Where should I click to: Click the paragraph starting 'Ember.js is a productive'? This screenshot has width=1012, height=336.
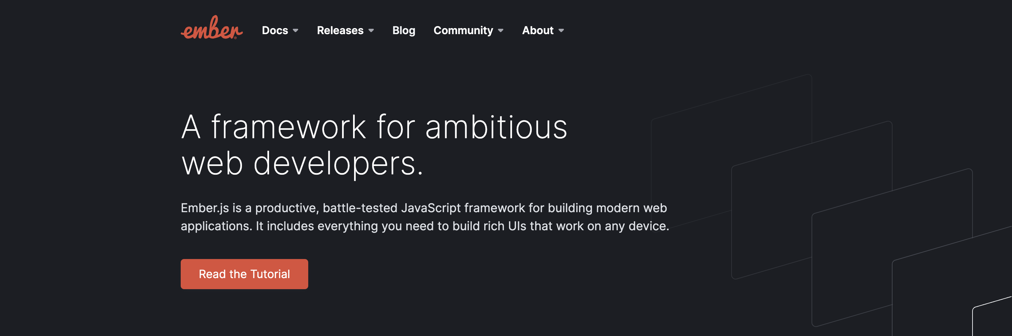[x=425, y=217]
